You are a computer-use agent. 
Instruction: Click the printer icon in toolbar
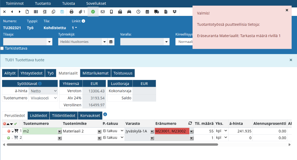click(71, 12)
